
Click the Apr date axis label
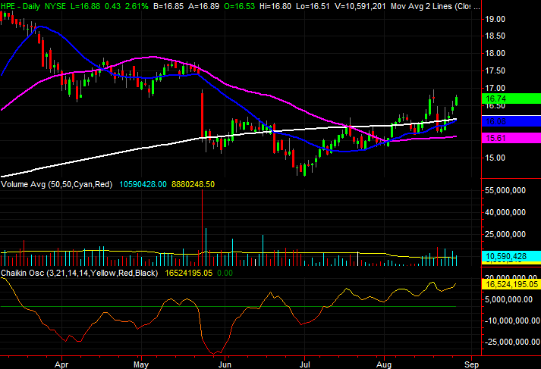pyautogui.click(x=61, y=364)
